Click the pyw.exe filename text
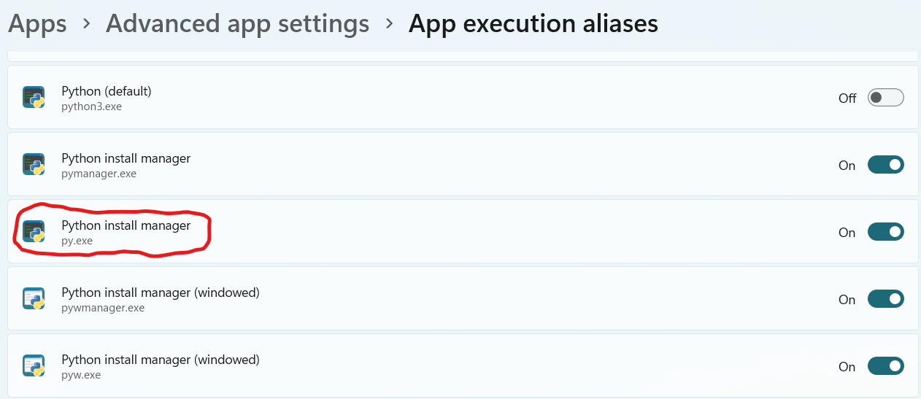 tap(81, 375)
